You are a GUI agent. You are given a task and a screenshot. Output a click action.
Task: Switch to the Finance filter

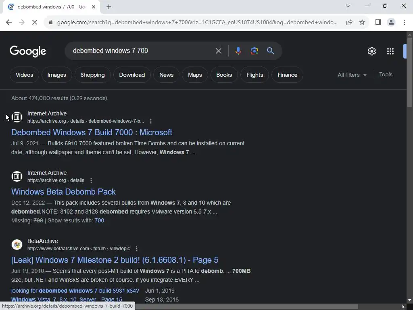click(x=287, y=75)
